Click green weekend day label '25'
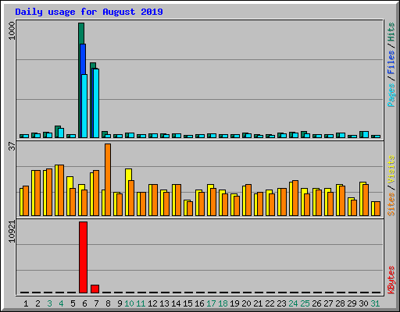This screenshot has height=312, width=400. [x=305, y=303]
